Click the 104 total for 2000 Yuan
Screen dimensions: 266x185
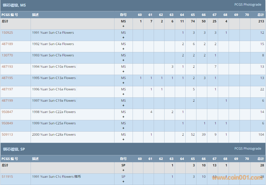click(x=261, y=135)
